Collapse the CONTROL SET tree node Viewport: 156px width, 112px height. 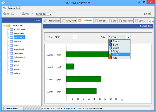pos(4,25)
